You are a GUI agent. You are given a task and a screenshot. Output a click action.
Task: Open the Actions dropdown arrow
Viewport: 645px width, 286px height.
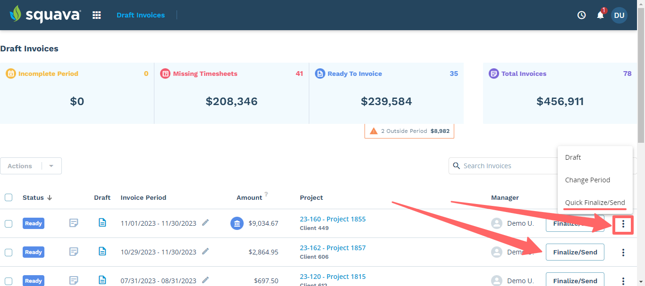click(51, 165)
